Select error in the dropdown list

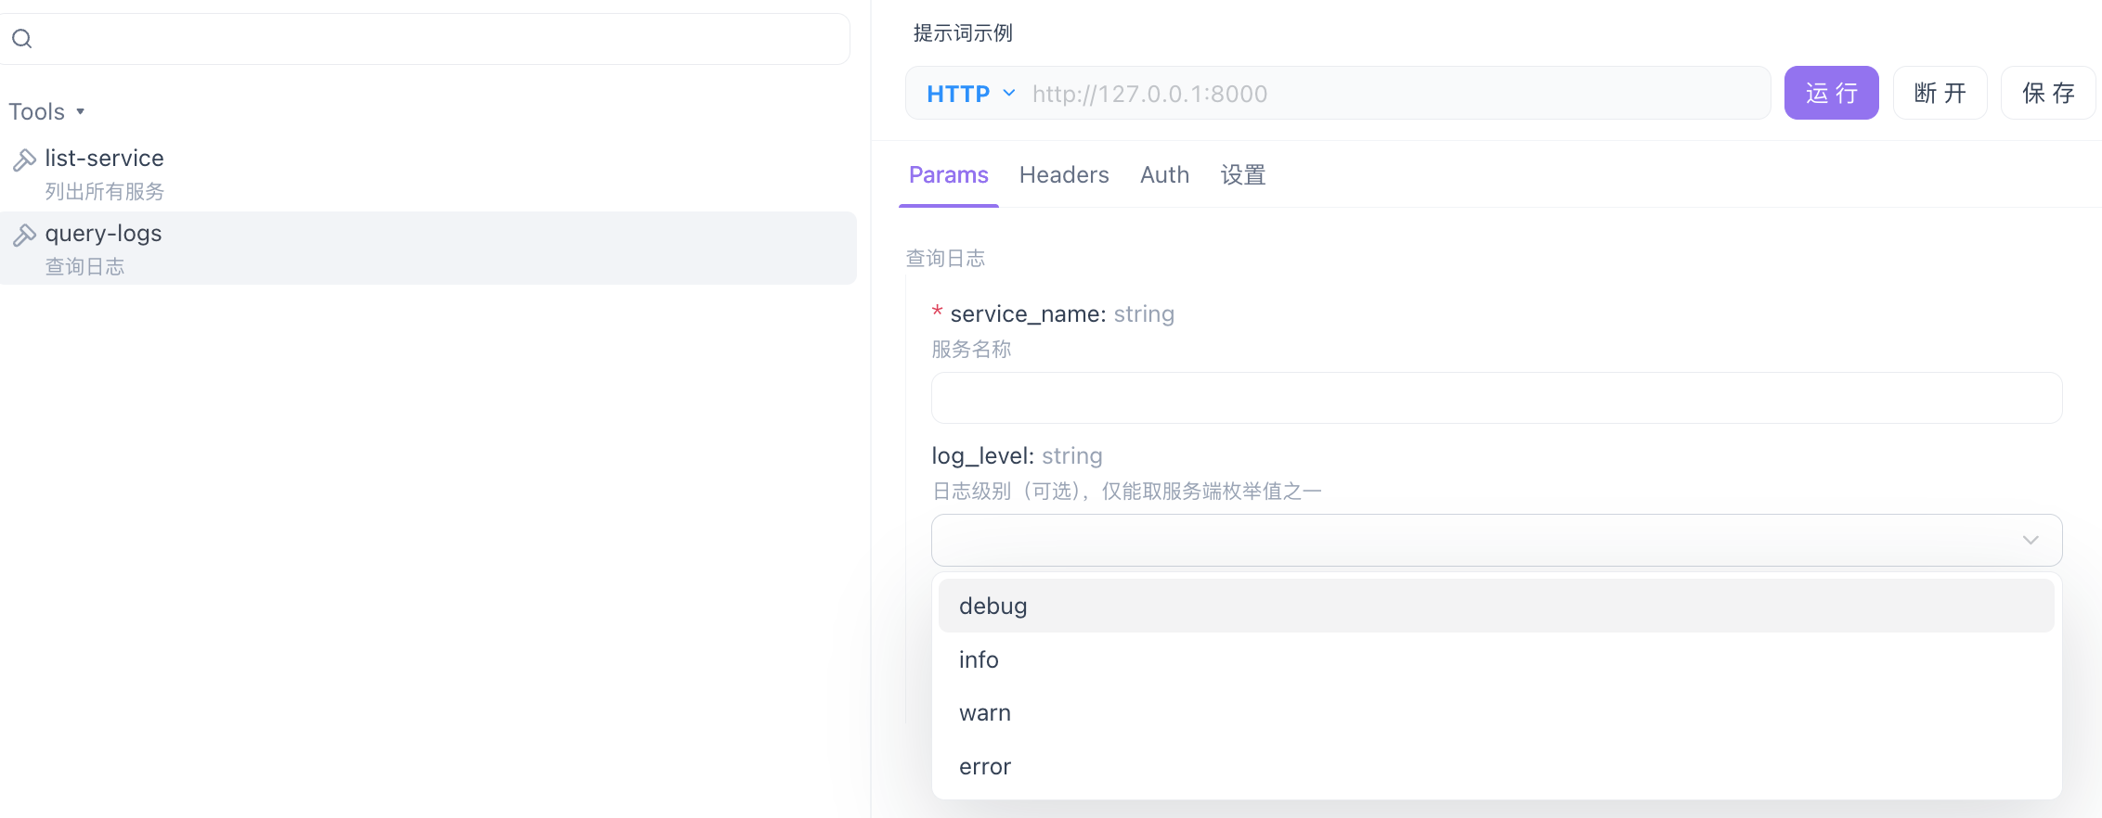pyautogui.click(x=1496, y=767)
